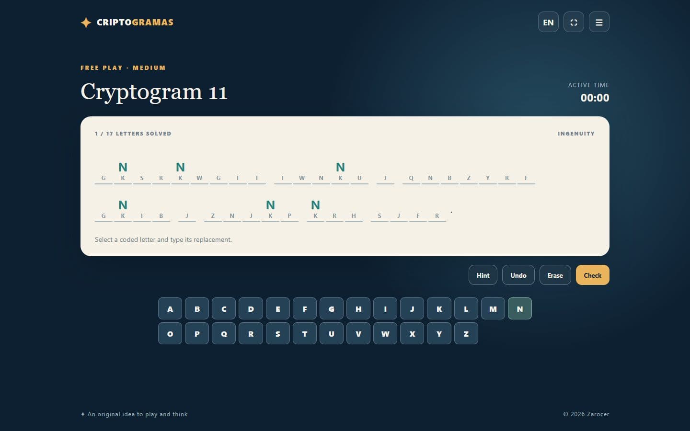Choose letter D on the keyboard
Viewport: 690px width, 431px height.
point(251,309)
